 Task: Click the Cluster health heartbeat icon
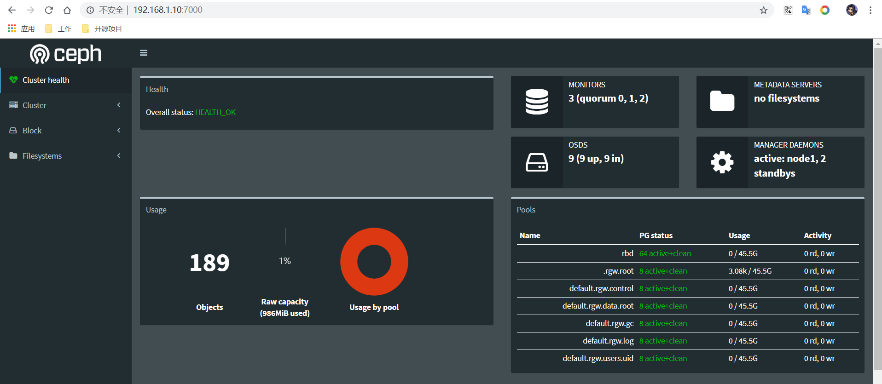tap(13, 80)
